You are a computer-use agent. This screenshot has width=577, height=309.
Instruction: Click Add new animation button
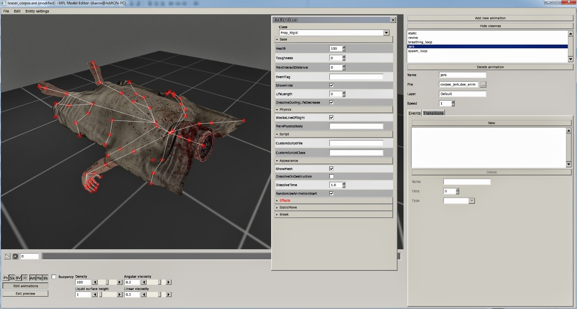pyautogui.click(x=490, y=18)
